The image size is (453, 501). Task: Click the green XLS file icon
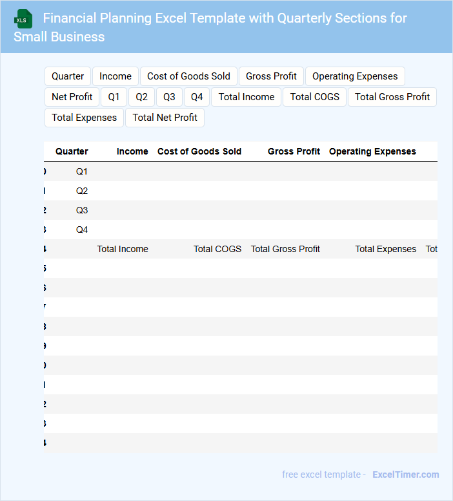(24, 19)
